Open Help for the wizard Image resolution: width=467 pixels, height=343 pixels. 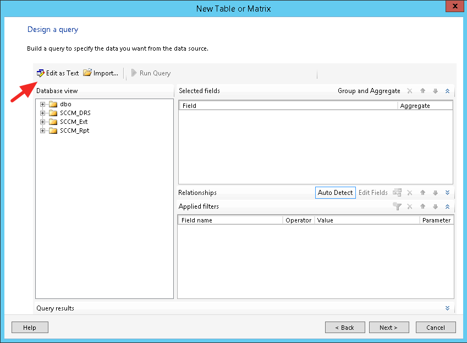[30, 328]
